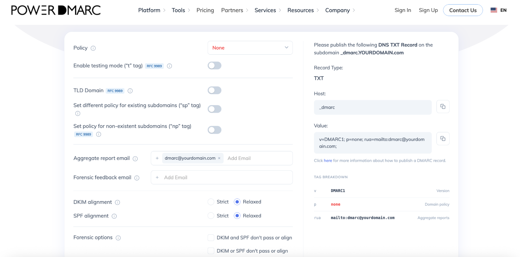The height and width of the screenshot is (257, 520).
Task: Click the TAG BREAKDOWN heading
Action: point(331,177)
